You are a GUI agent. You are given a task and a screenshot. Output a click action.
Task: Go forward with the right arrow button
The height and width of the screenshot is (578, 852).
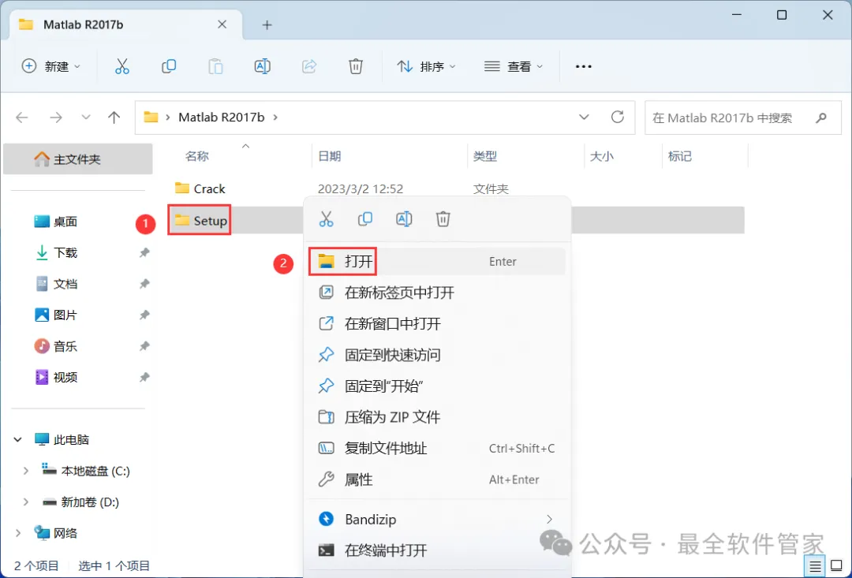pyautogui.click(x=55, y=117)
